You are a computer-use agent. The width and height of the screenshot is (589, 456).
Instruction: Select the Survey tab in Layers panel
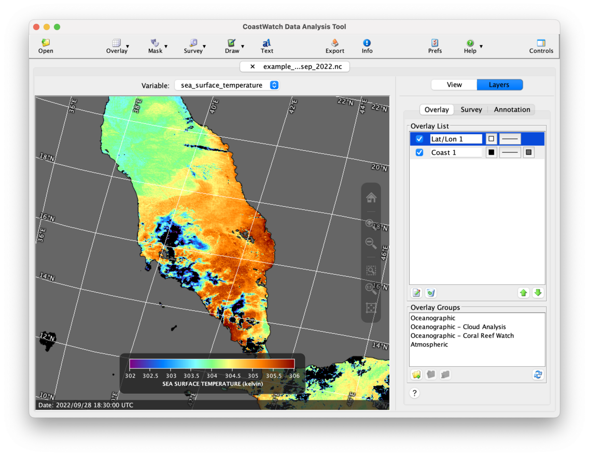(471, 109)
